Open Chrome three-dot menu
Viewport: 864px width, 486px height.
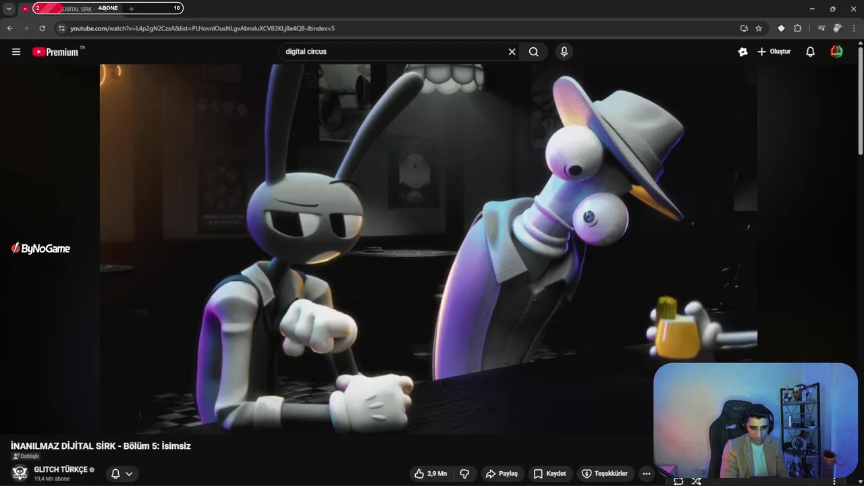[854, 28]
